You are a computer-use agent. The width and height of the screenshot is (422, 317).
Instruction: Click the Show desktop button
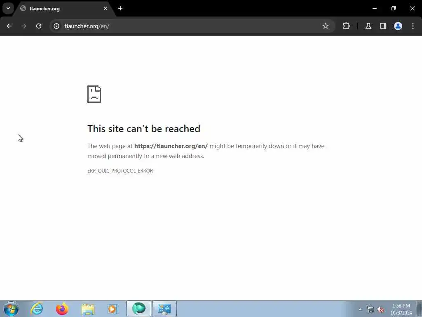pyautogui.click(x=419, y=309)
